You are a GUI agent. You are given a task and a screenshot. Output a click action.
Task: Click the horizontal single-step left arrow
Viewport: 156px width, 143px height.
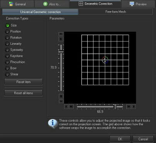(x=66, y=106)
